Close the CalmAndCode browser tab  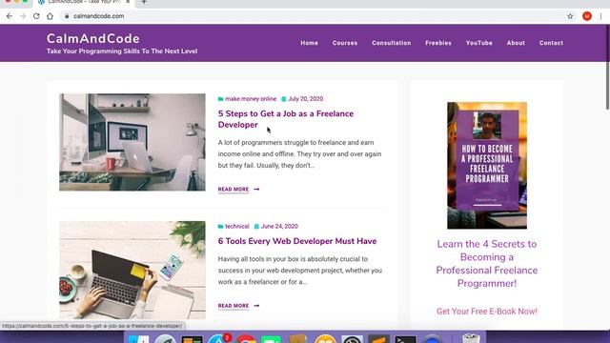tap(128, 2)
